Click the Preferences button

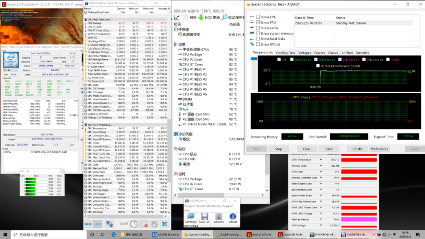pyautogui.click(x=379, y=149)
